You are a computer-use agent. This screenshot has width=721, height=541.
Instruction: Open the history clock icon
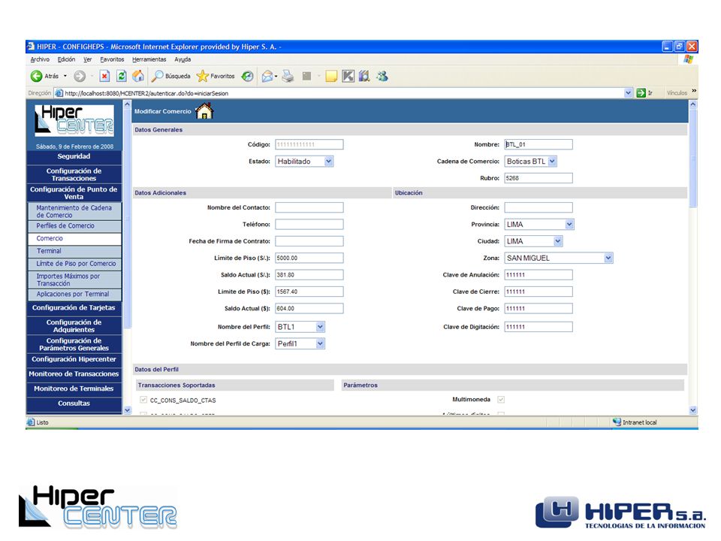[247, 76]
